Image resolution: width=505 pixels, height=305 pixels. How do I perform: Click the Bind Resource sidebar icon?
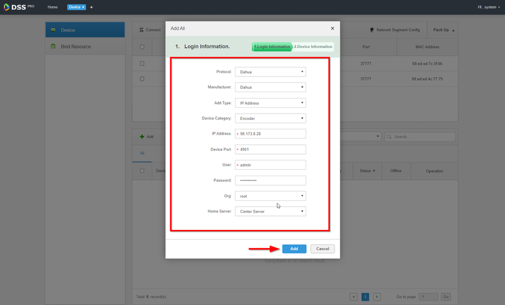point(53,46)
